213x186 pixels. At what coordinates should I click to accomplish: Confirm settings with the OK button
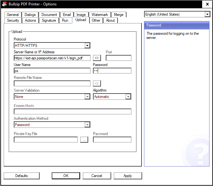click(66, 176)
